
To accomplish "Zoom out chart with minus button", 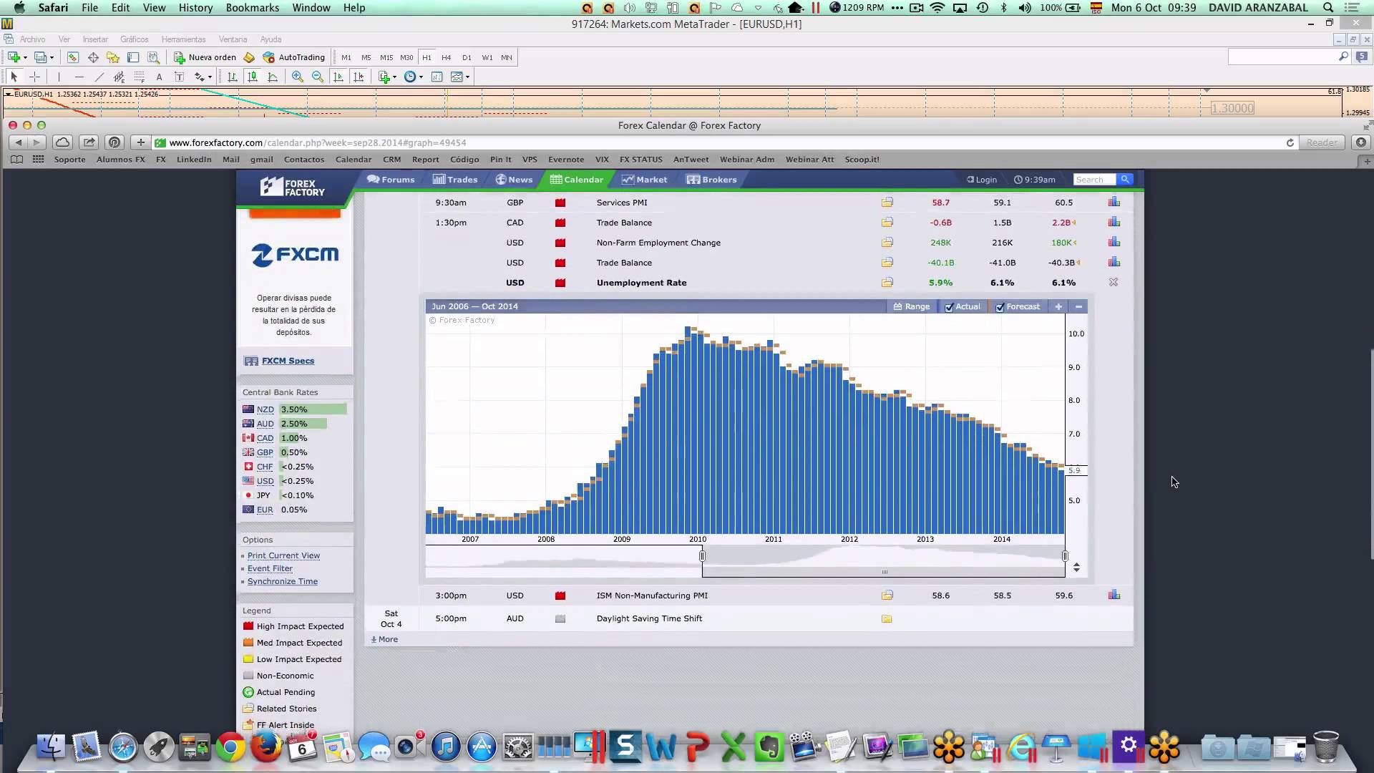I will coord(1078,306).
